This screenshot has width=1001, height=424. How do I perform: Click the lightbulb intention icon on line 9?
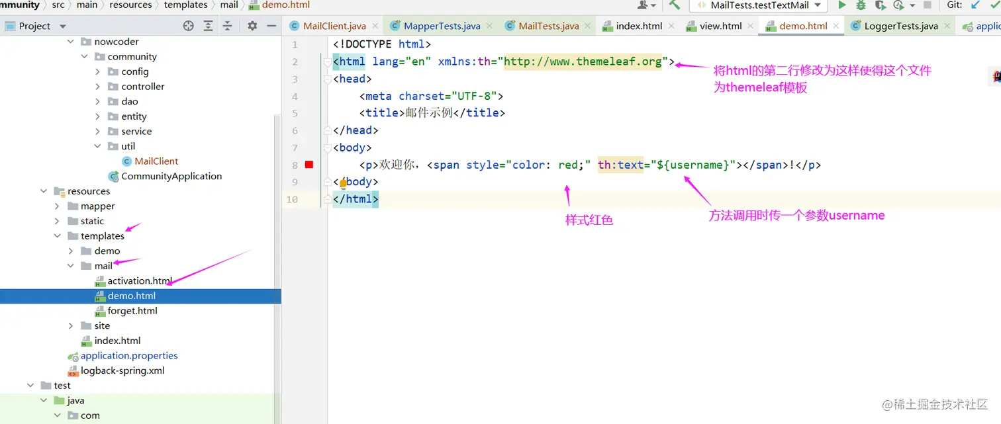tap(343, 183)
